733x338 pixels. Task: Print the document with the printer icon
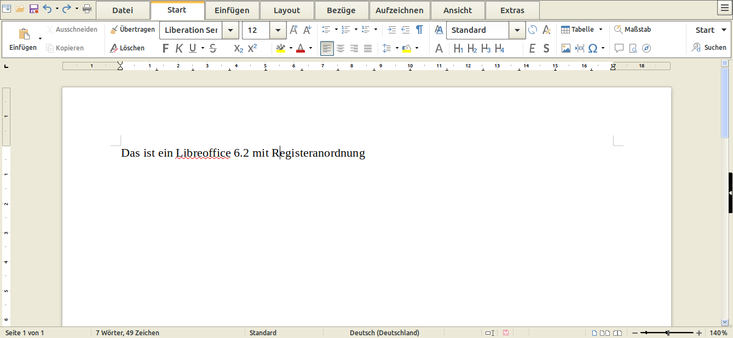87,9
